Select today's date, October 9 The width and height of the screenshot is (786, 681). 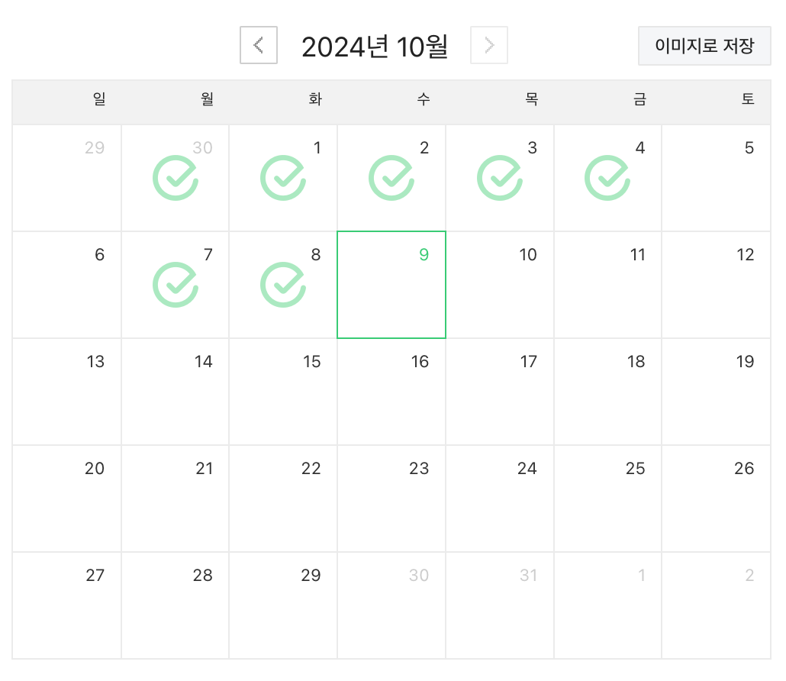[x=391, y=285]
